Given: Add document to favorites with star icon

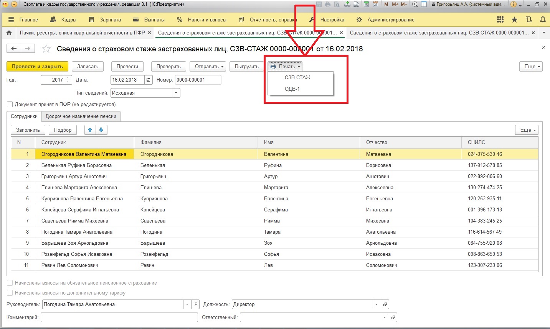Looking at the screenshot, I should (46, 49).
